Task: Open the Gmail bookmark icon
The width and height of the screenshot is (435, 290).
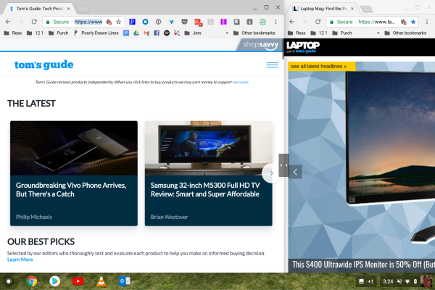Action: [146, 33]
